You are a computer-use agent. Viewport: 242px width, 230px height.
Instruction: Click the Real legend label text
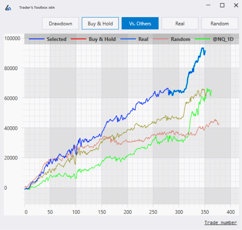click(x=143, y=39)
